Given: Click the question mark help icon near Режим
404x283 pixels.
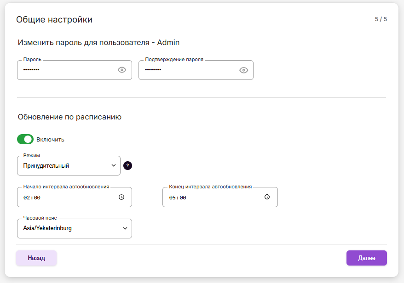Looking at the screenshot, I should 128,166.
